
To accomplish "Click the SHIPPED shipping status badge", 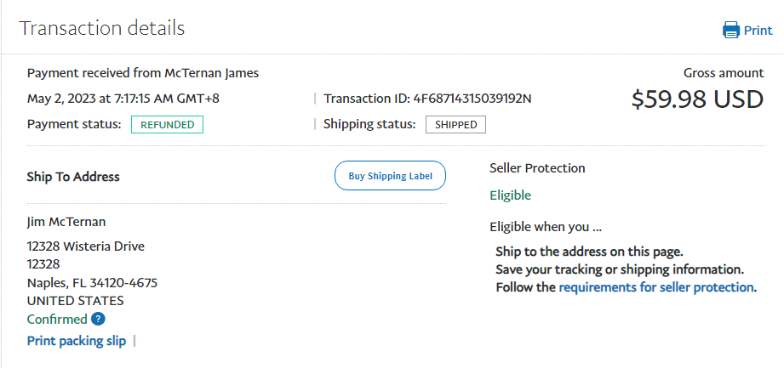I will pyautogui.click(x=455, y=125).
